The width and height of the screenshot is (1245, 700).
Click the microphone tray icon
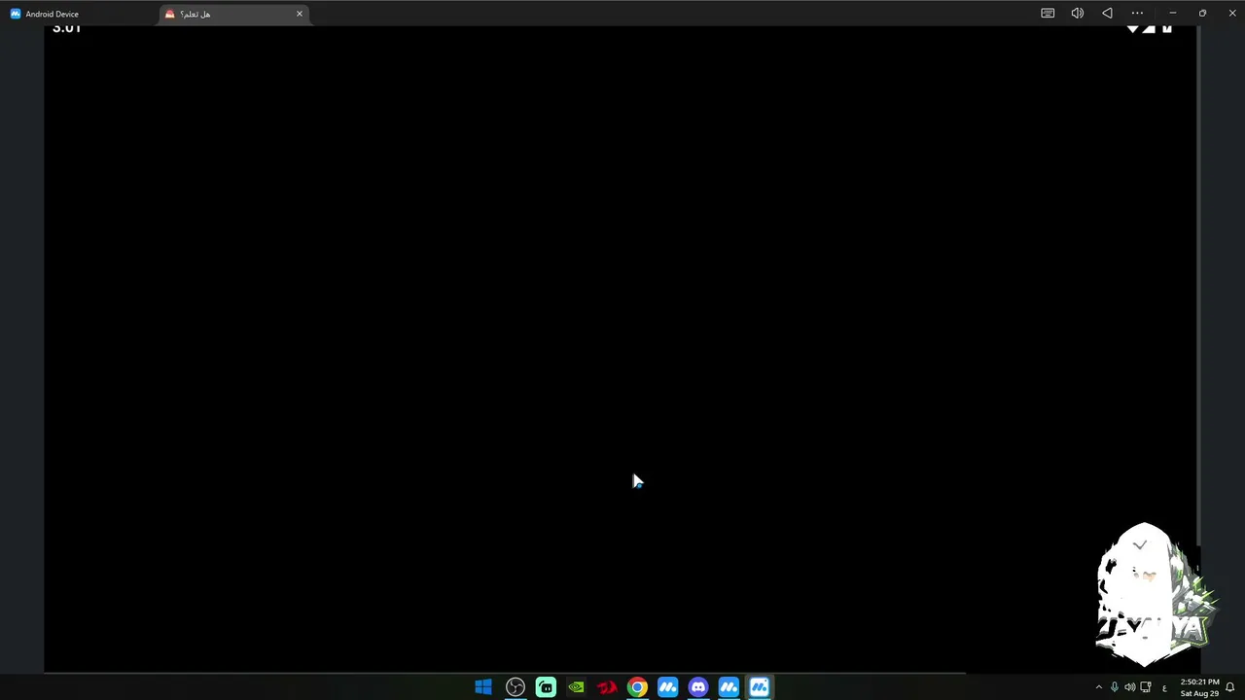pos(1115,687)
